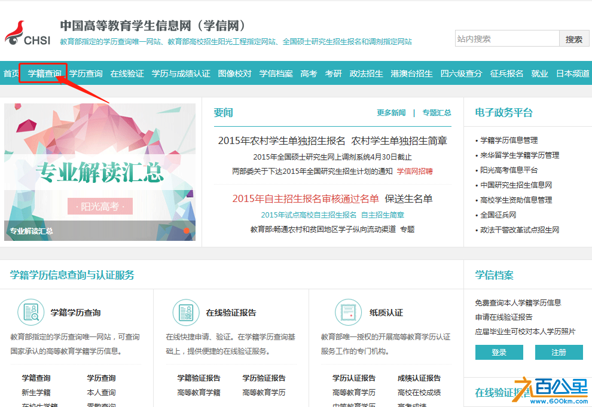Open 来华留学生学籍学历管理 link
The width and height of the screenshot is (592, 407).
click(x=520, y=155)
